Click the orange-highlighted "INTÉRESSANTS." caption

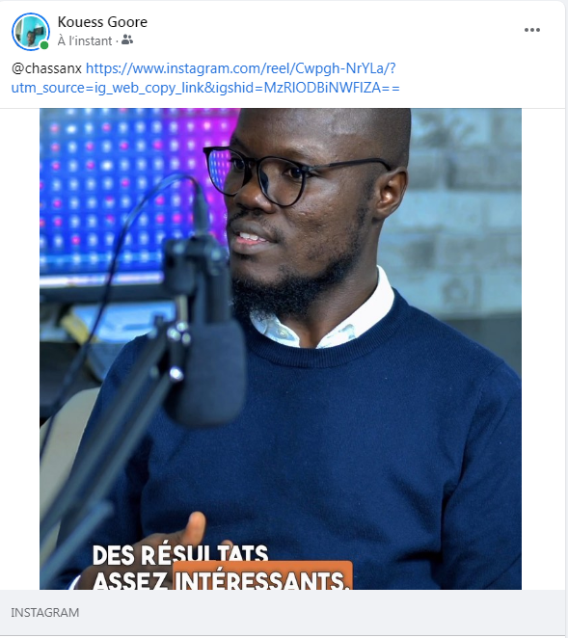tap(262, 577)
